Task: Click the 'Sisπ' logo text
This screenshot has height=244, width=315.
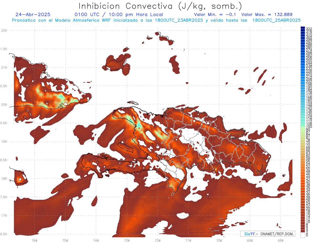Action: click(x=249, y=234)
